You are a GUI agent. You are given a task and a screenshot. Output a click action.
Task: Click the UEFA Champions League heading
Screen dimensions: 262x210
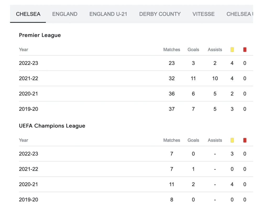(x=52, y=126)
